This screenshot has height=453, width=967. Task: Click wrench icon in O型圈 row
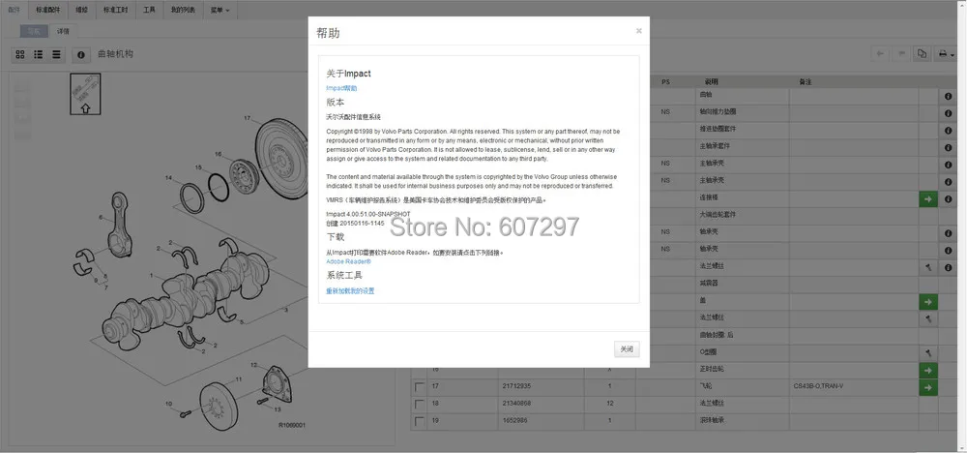tap(927, 352)
